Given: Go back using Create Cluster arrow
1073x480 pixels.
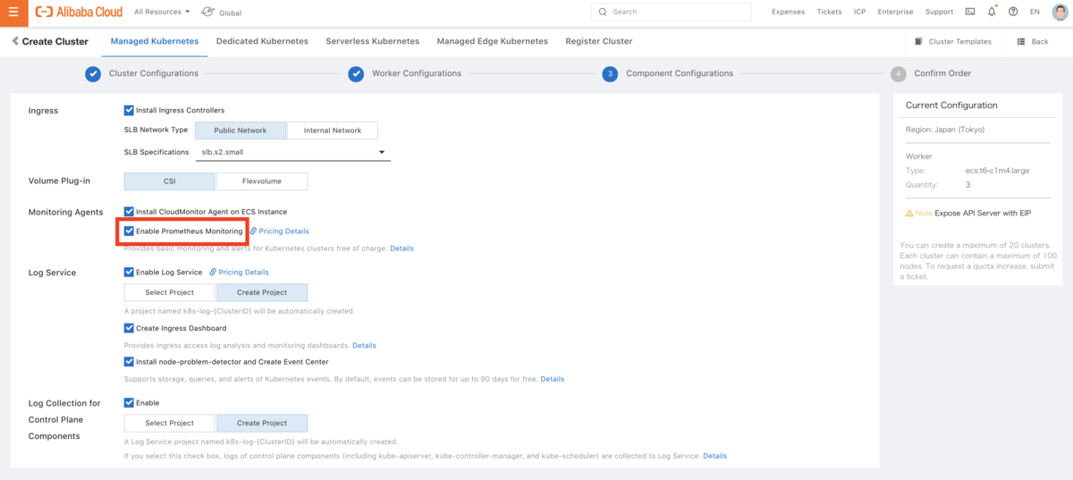Looking at the screenshot, I should coord(15,41).
